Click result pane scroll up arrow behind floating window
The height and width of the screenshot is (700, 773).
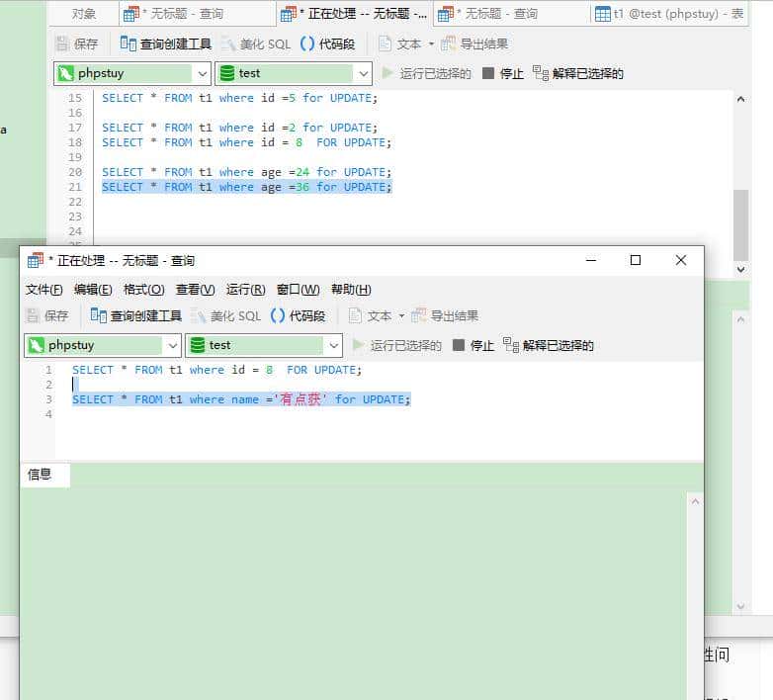click(x=740, y=320)
